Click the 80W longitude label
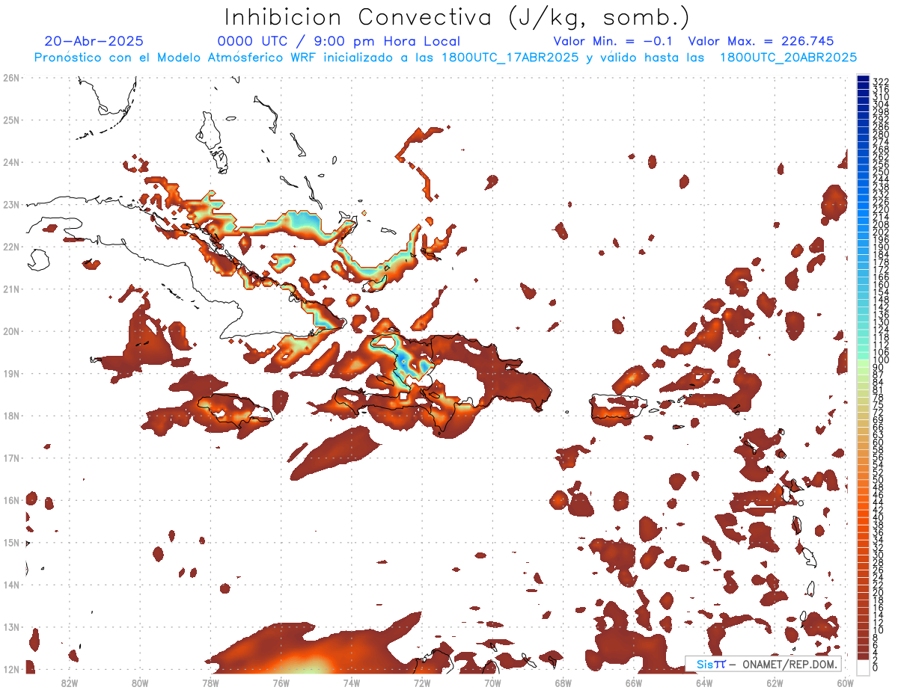The height and width of the screenshot is (693, 898). click(140, 682)
